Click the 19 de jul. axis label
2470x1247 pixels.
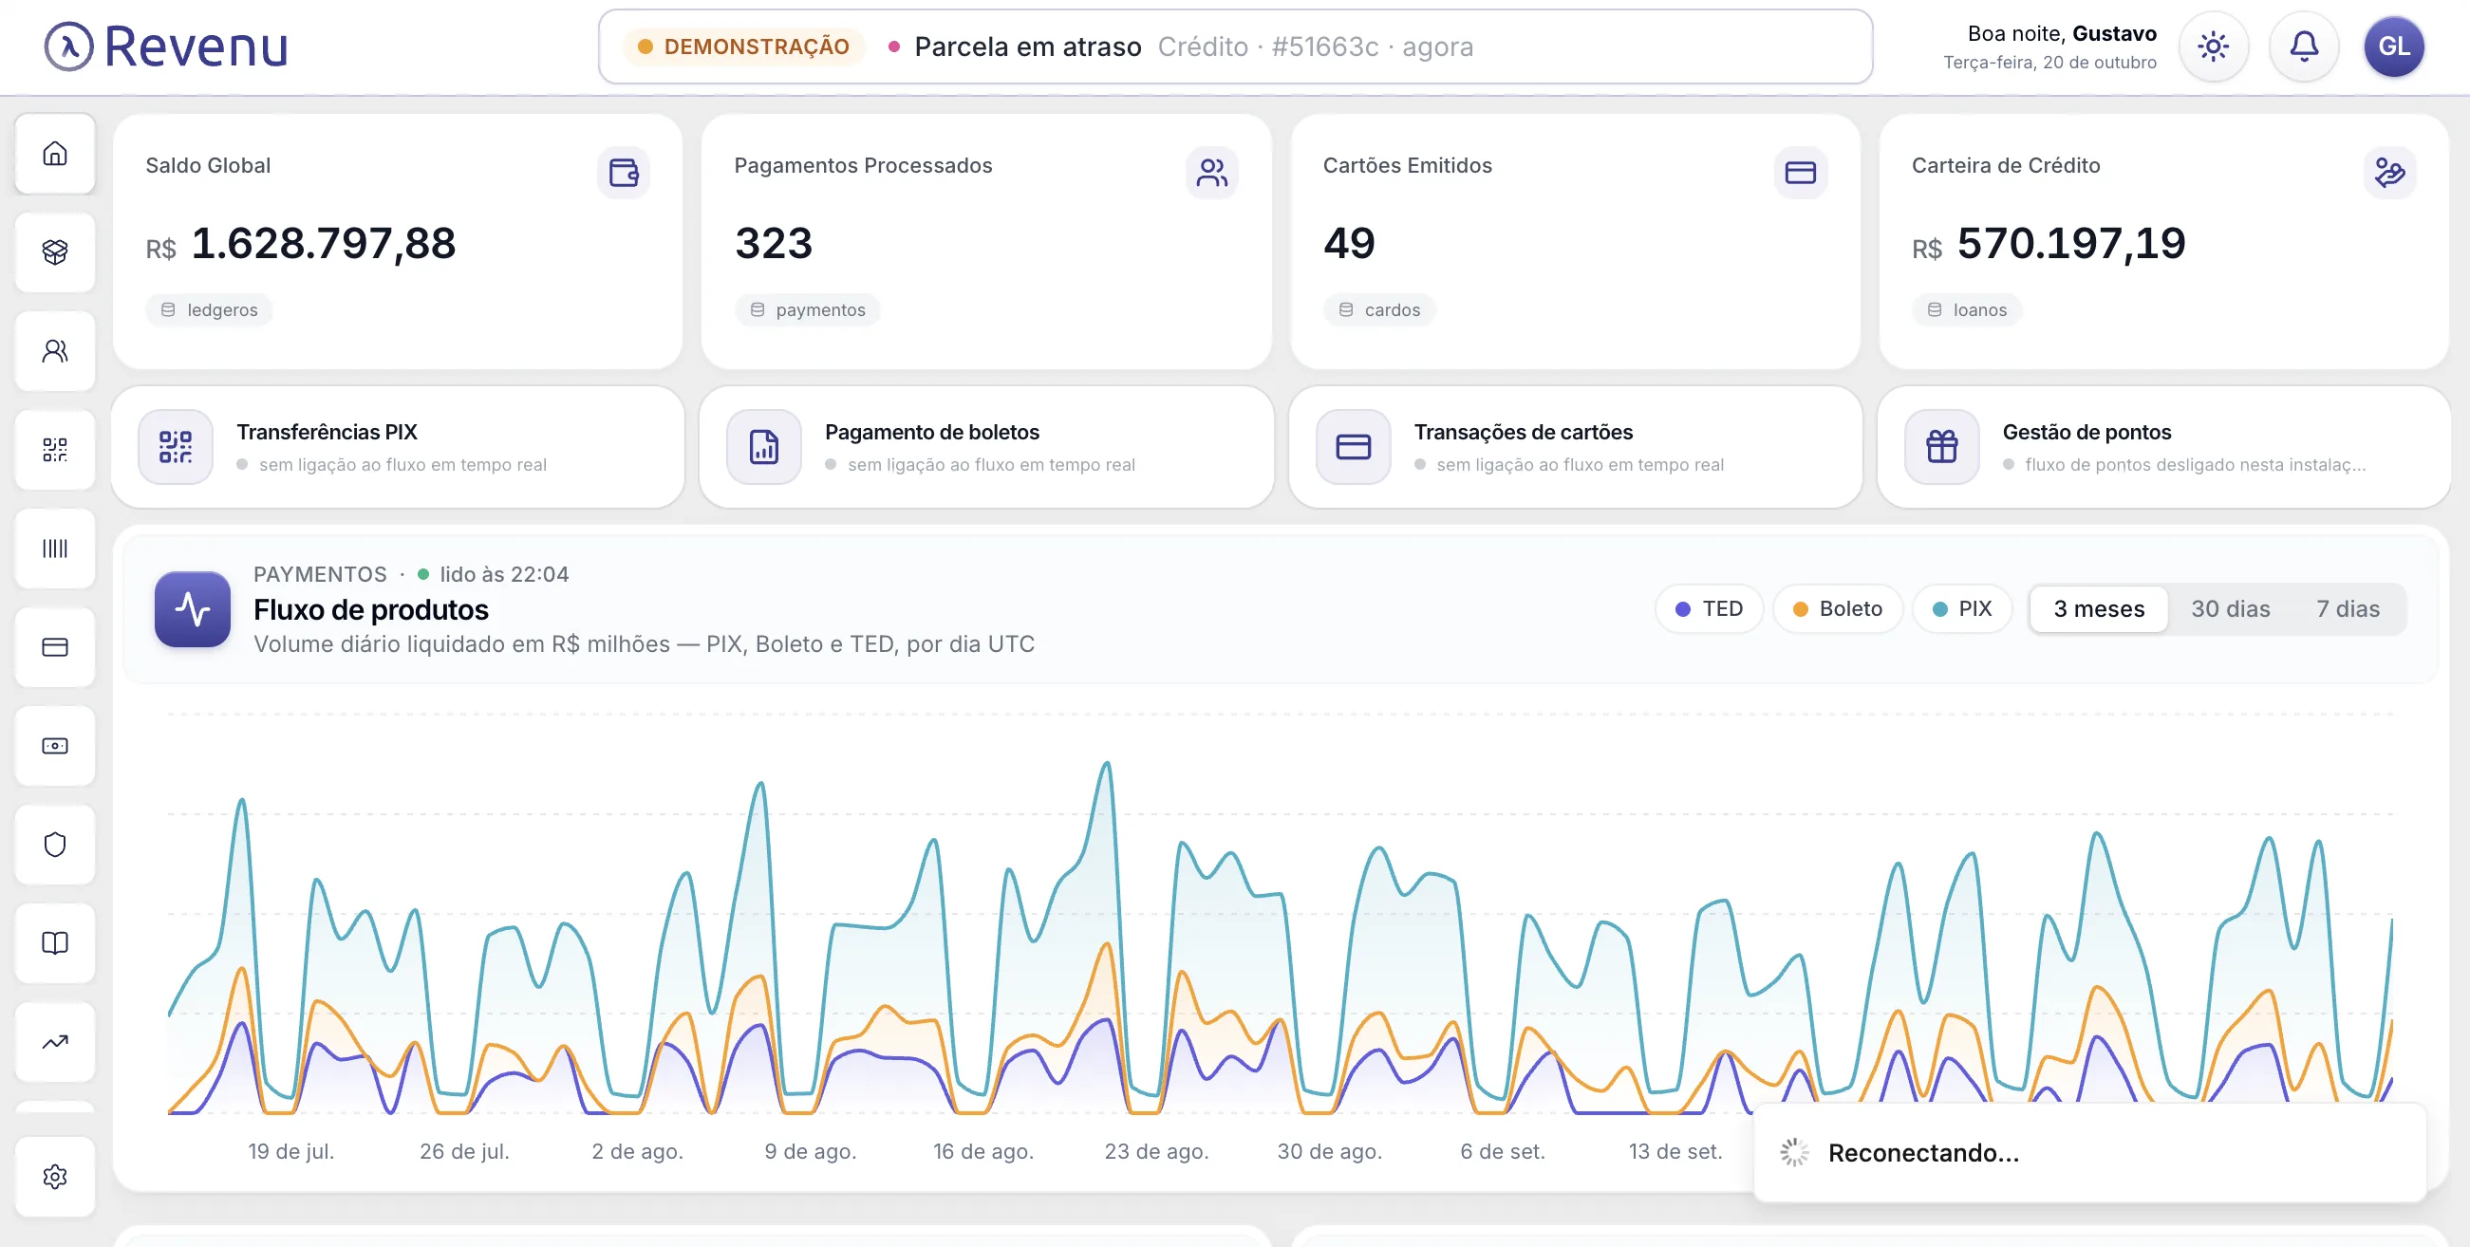(x=291, y=1151)
